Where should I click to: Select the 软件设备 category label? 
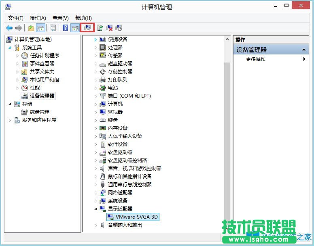(118, 144)
